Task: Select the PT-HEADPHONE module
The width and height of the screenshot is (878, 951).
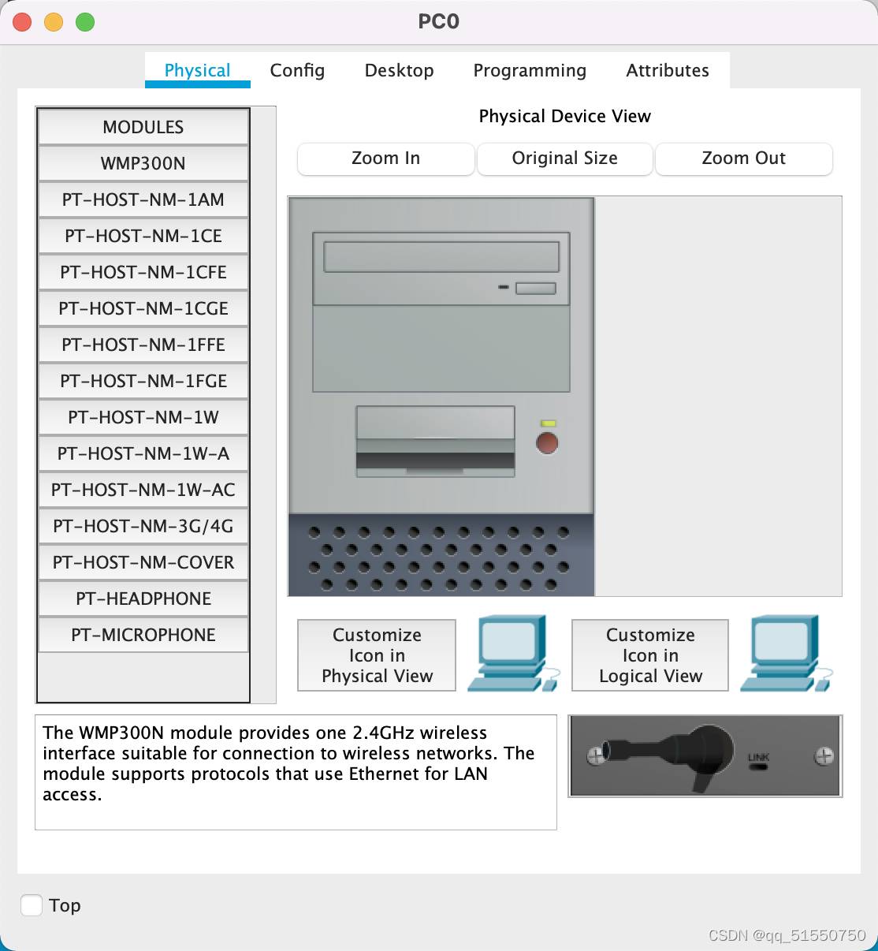Action: coord(143,599)
